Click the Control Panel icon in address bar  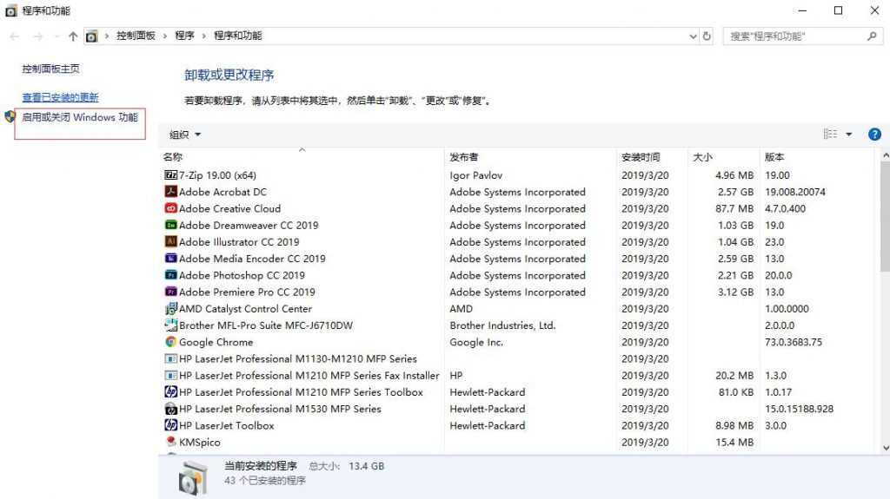coord(91,36)
